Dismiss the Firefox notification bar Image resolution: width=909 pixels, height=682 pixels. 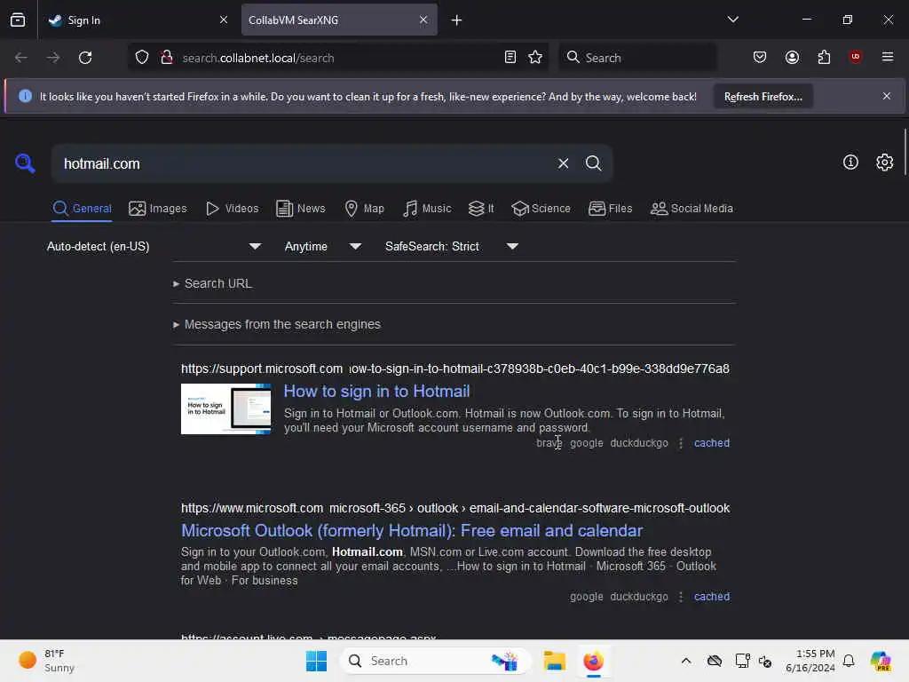tap(887, 96)
